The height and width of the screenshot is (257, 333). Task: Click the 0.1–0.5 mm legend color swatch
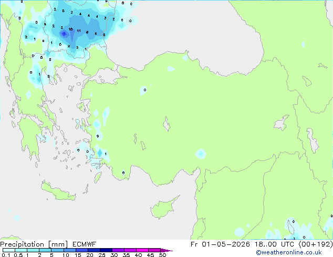tap(9, 250)
